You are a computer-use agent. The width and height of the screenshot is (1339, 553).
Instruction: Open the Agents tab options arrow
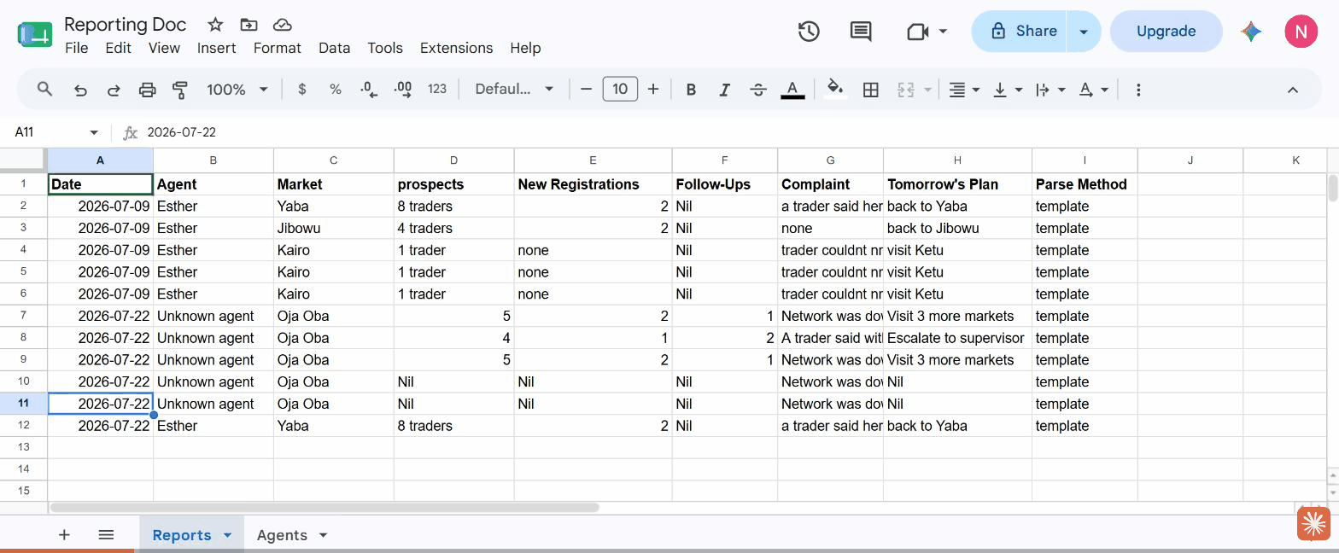pos(323,535)
